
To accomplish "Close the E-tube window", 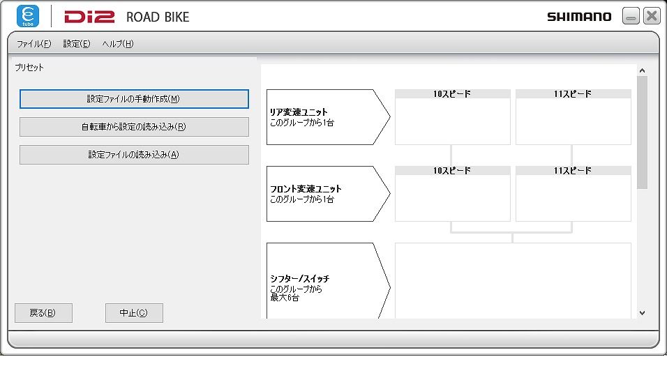I will (652, 16).
